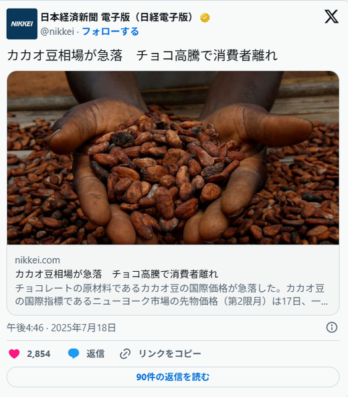Viewport: 348px width, 397px height.
Task: Click the 返信 reply label
Action: point(96,353)
